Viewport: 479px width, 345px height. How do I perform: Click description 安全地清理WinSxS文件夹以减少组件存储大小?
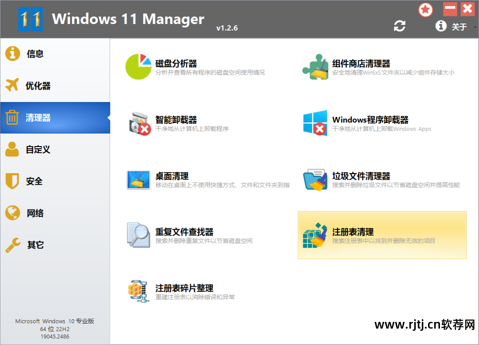coord(393,72)
